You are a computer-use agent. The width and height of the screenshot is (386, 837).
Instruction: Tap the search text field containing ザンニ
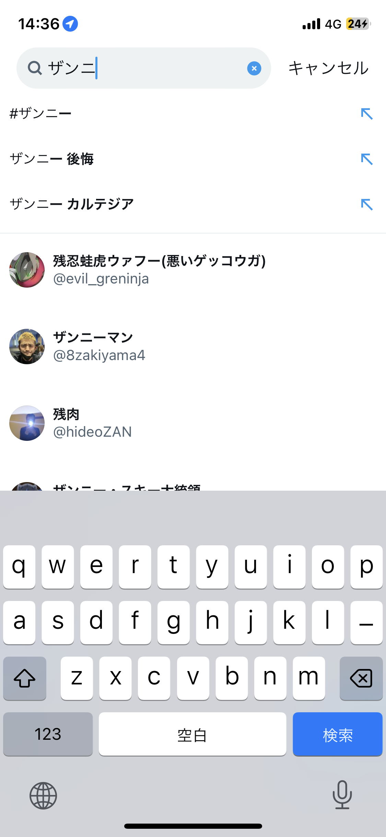pyautogui.click(x=143, y=68)
